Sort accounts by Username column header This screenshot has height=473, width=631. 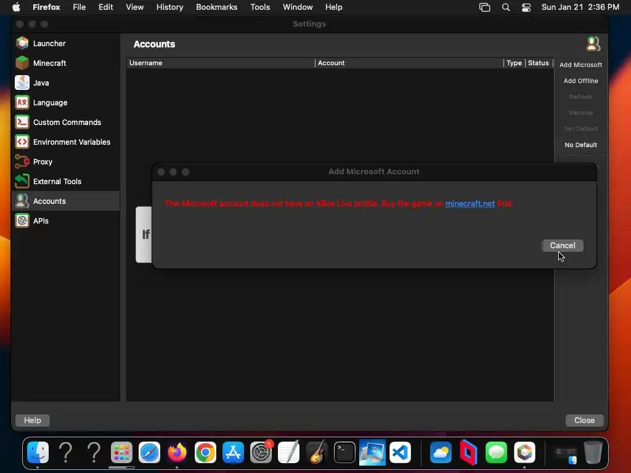click(221, 63)
